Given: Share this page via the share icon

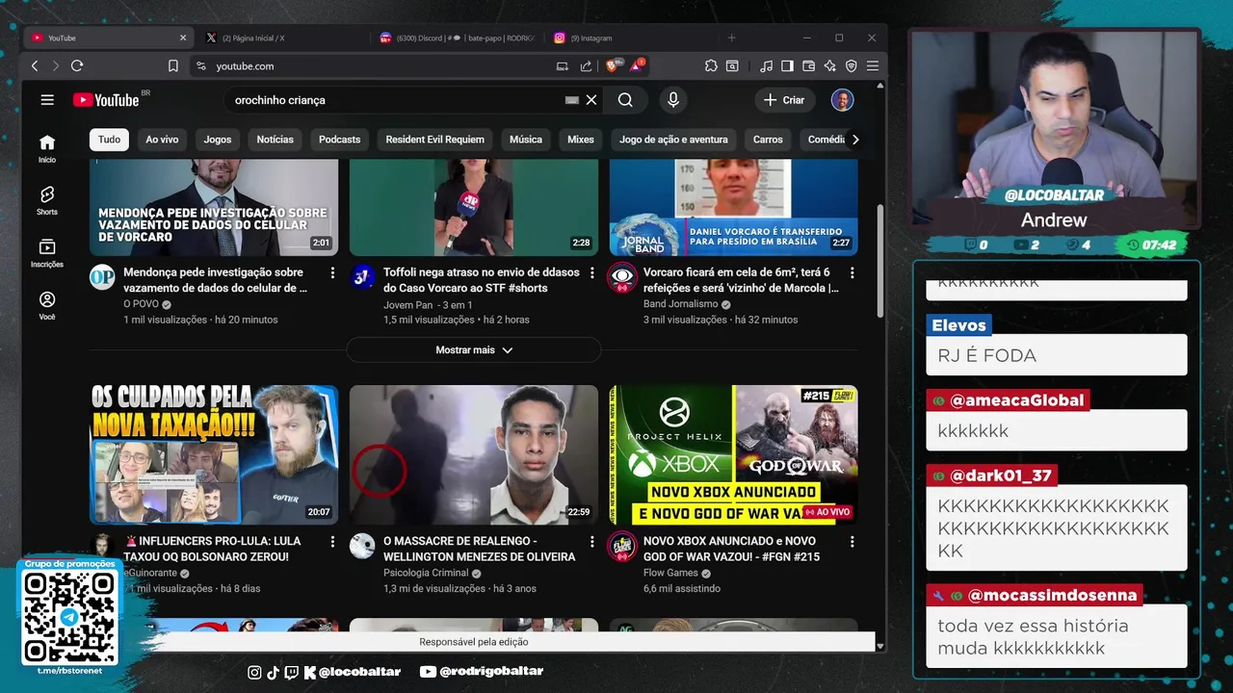Looking at the screenshot, I should point(586,66).
